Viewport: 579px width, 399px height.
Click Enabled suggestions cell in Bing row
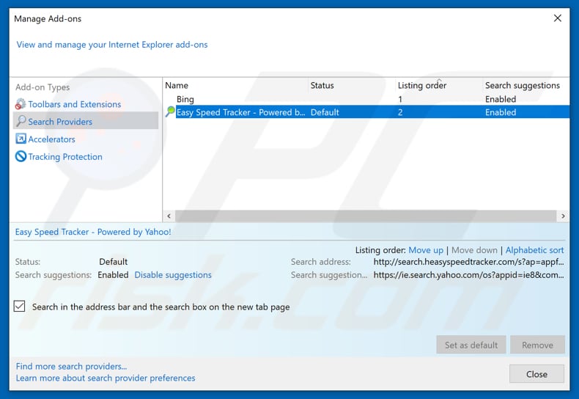501,99
